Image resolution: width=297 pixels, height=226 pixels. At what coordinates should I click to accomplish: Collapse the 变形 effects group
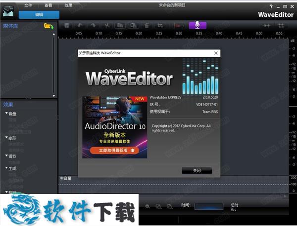click(6, 138)
